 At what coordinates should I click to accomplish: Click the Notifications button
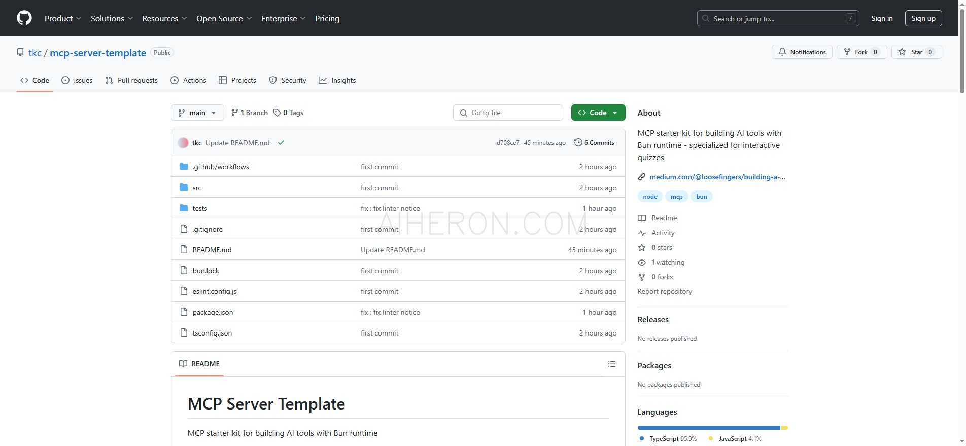(x=802, y=52)
